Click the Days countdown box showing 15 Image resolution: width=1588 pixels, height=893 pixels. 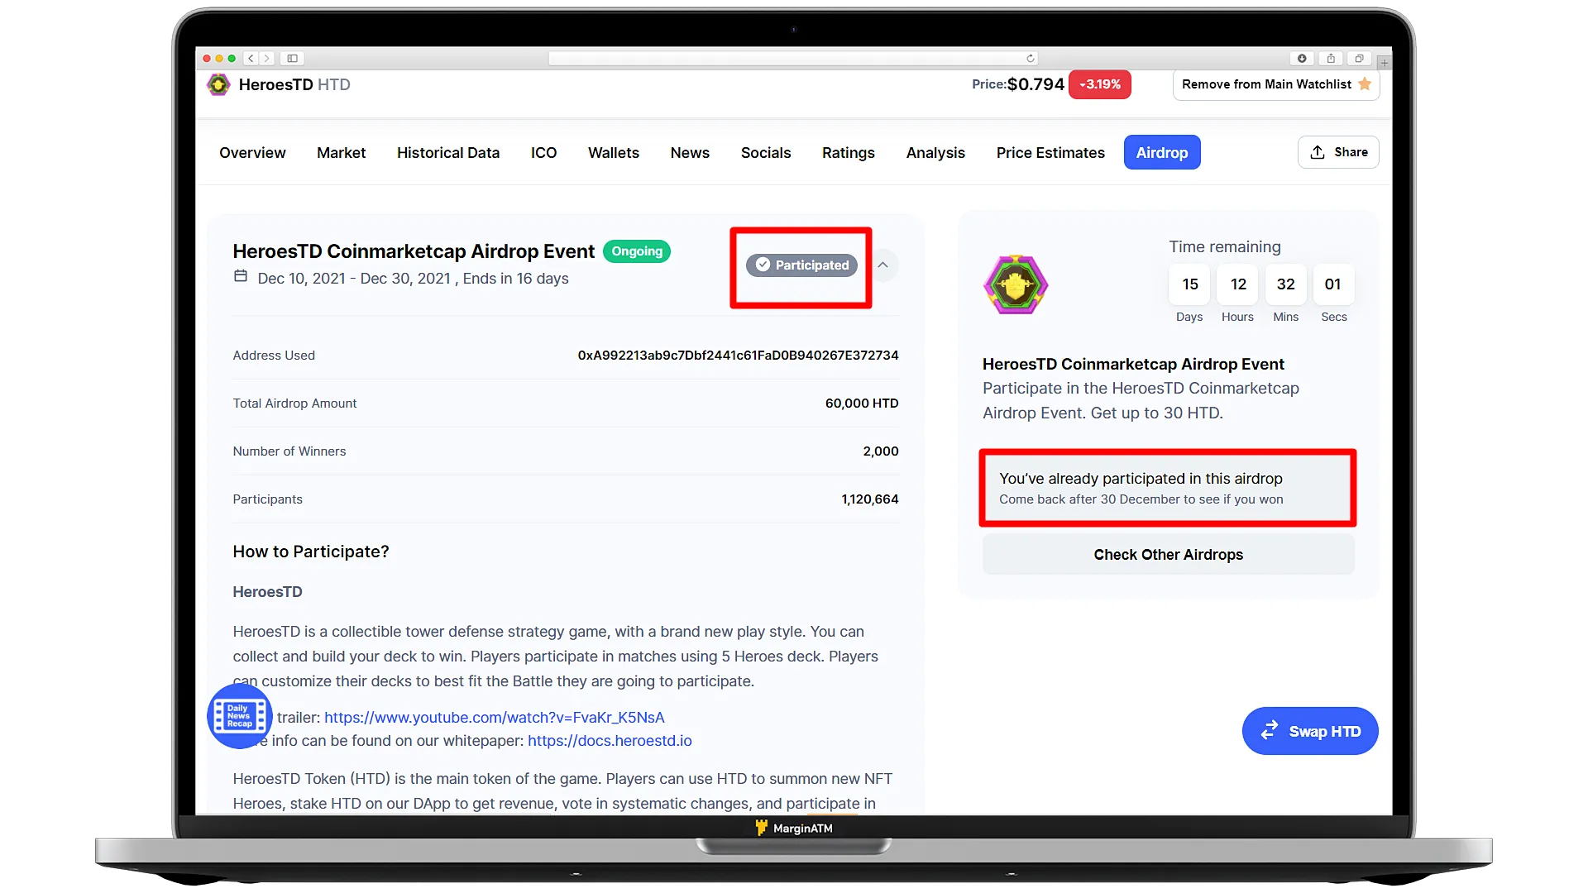click(1189, 284)
